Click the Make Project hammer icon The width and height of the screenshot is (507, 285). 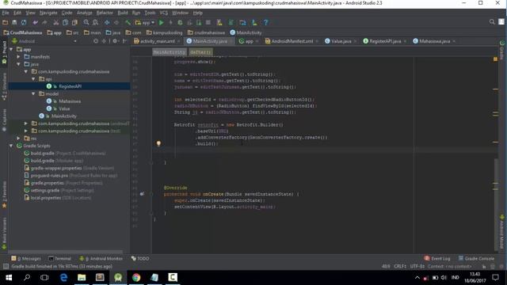128,23
